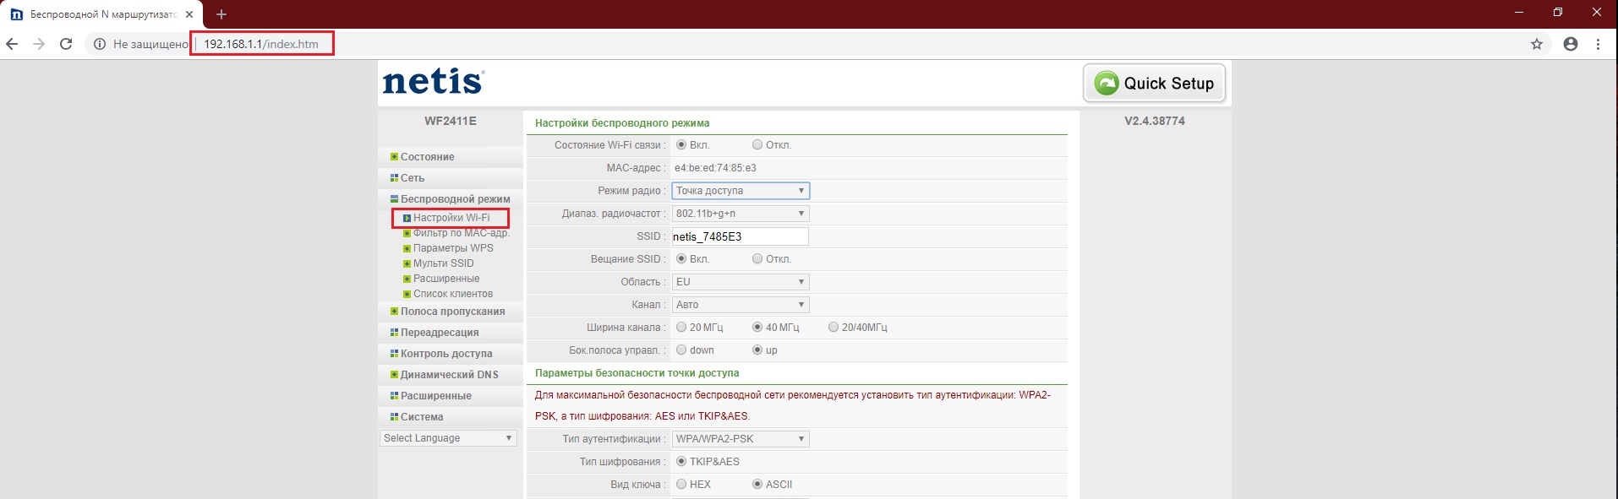Image resolution: width=1618 pixels, height=499 pixels.
Task: Reload the router page
Action: (66, 44)
